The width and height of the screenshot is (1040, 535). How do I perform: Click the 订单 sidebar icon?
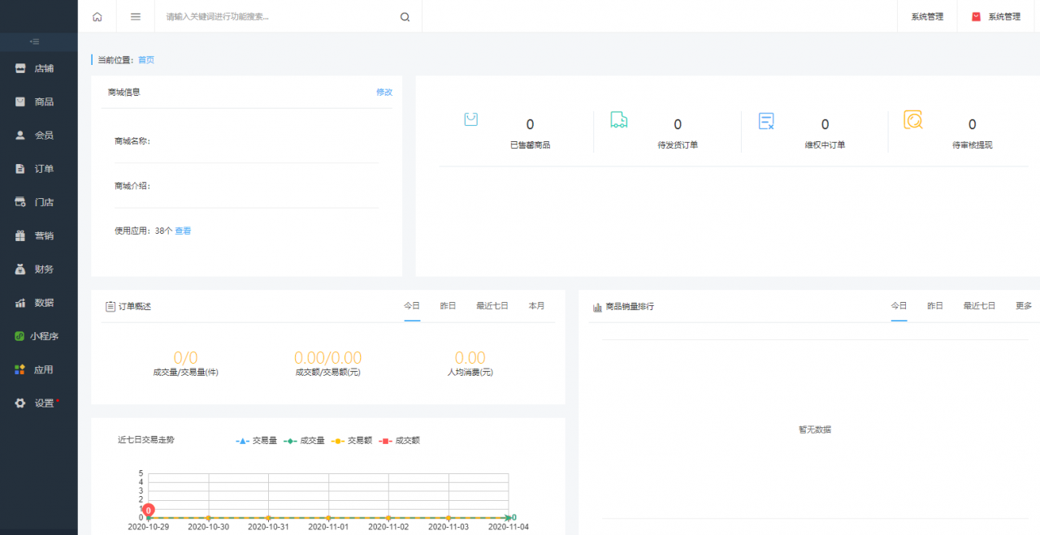(x=20, y=169)
